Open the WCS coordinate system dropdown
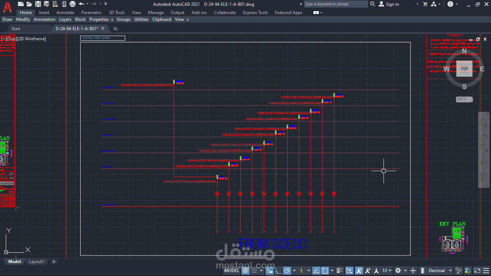 pos(464,99)
